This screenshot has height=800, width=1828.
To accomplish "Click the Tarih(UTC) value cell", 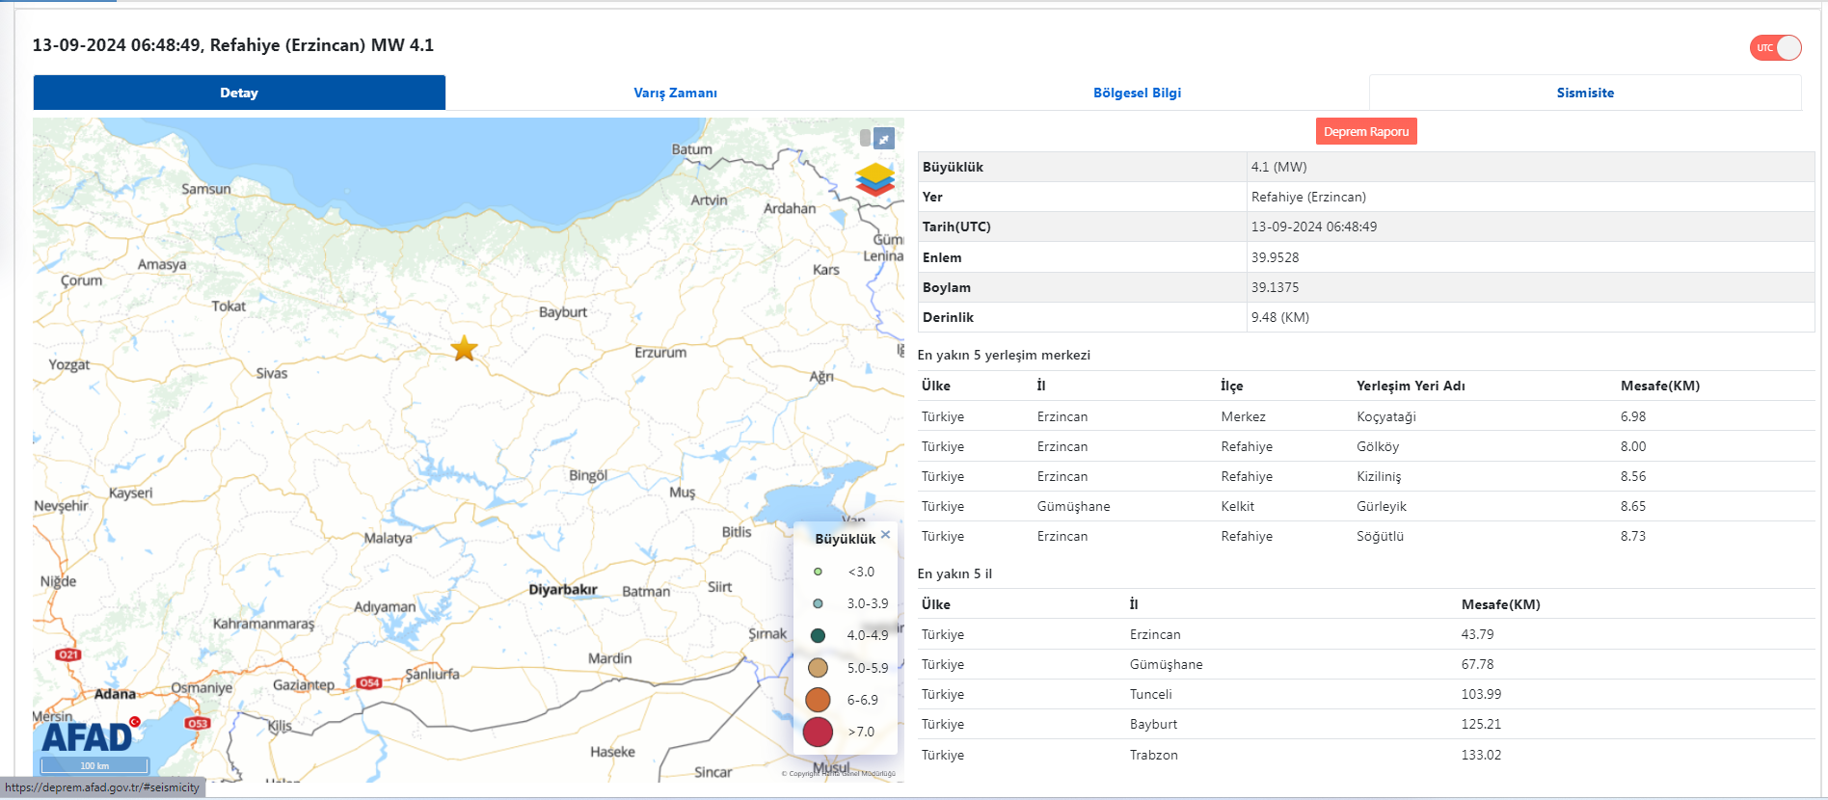I will [1530, 227].
